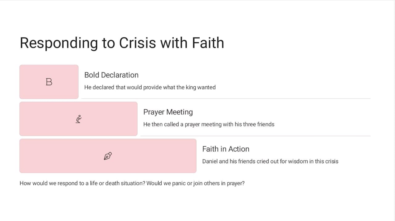Select the closing question about life or death situation
Image resolution: width=395 pixels, height=221 pixels.
[x=132, y=183]
